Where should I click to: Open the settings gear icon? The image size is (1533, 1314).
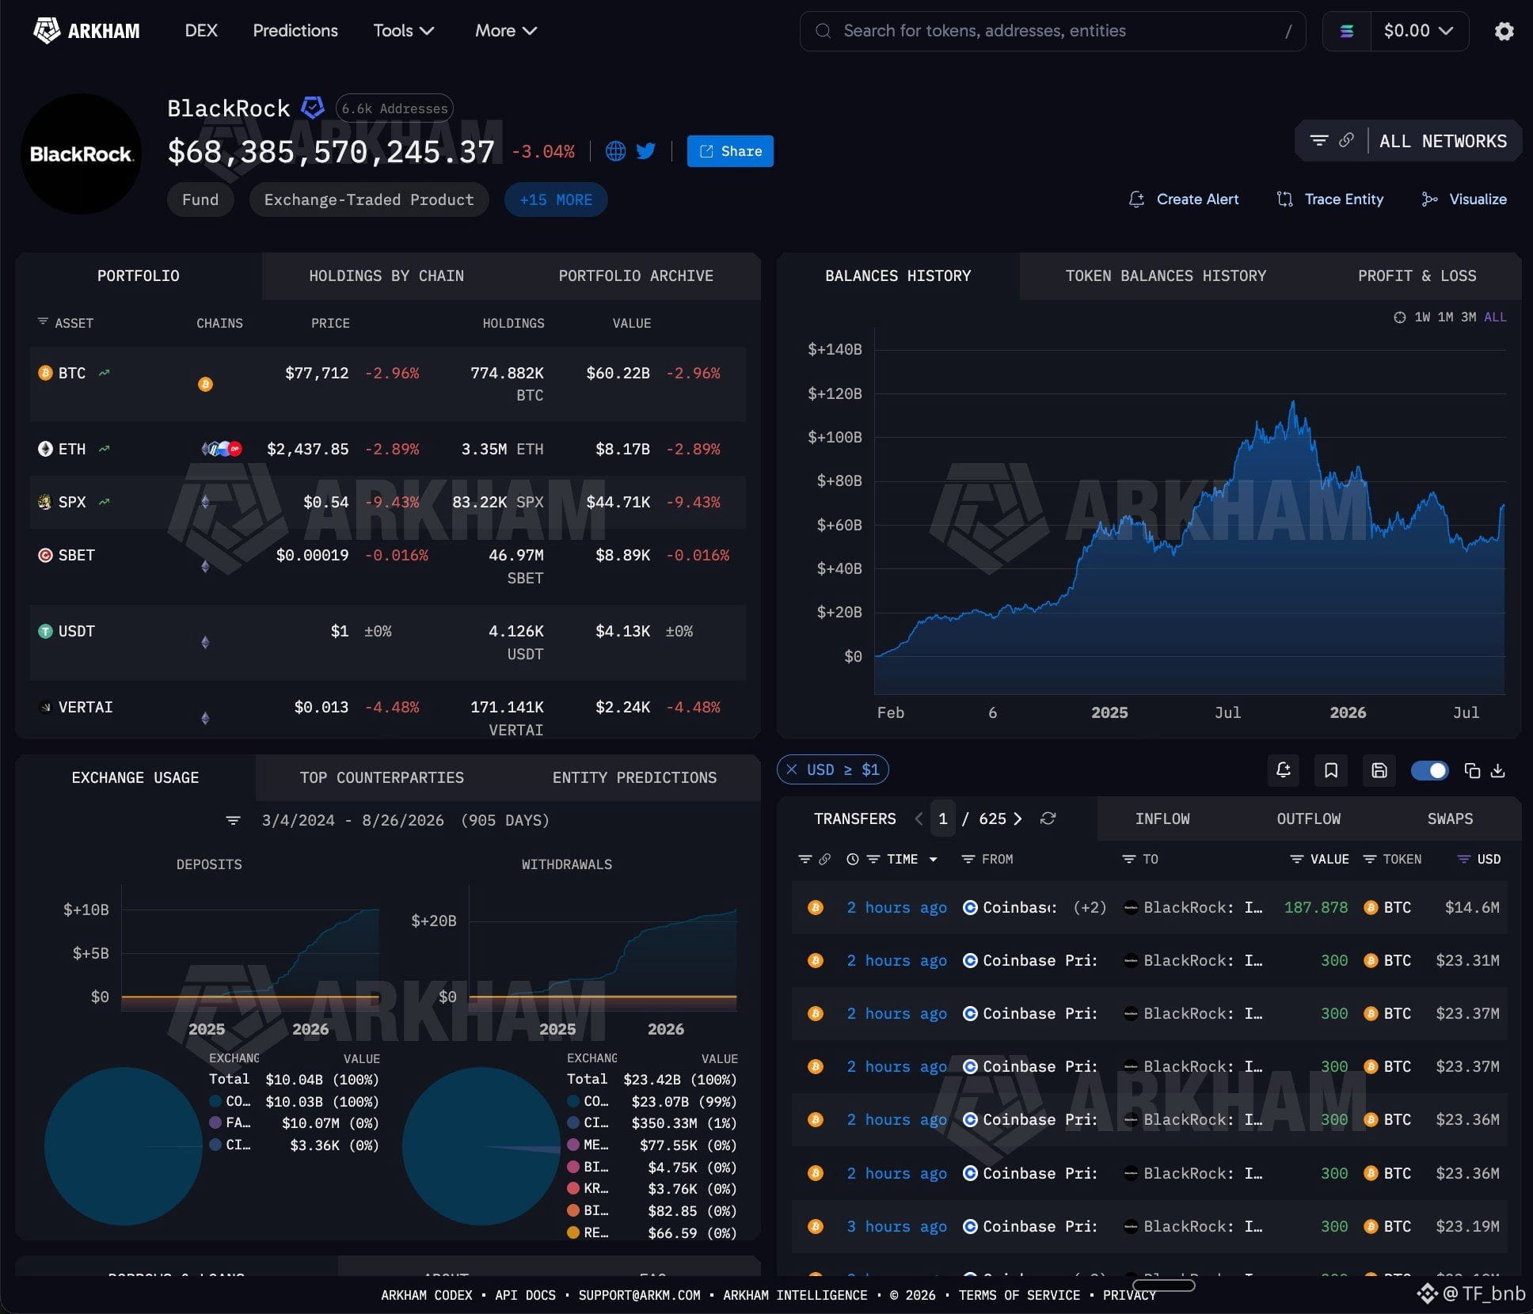tap(1504, 31)
